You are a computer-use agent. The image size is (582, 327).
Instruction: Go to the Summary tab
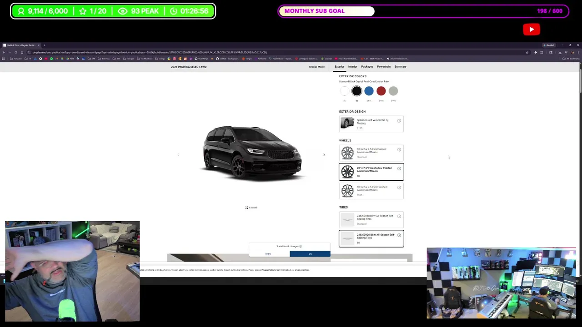pos(400,67)
